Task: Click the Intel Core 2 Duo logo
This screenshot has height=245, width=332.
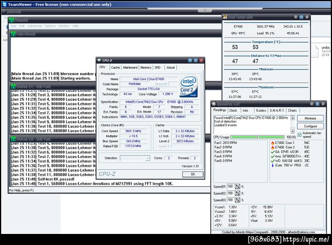Action: pos(189,86)
